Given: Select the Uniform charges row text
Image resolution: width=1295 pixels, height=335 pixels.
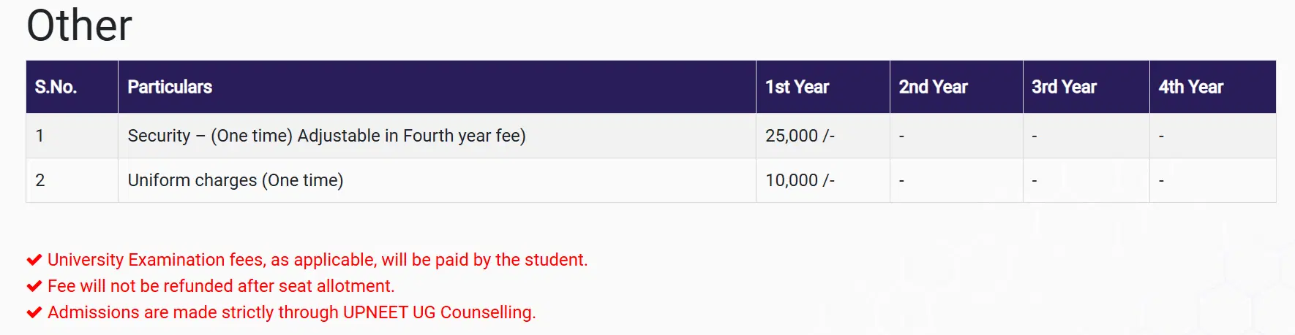Looking at the screenshot, I should [235, 180].
